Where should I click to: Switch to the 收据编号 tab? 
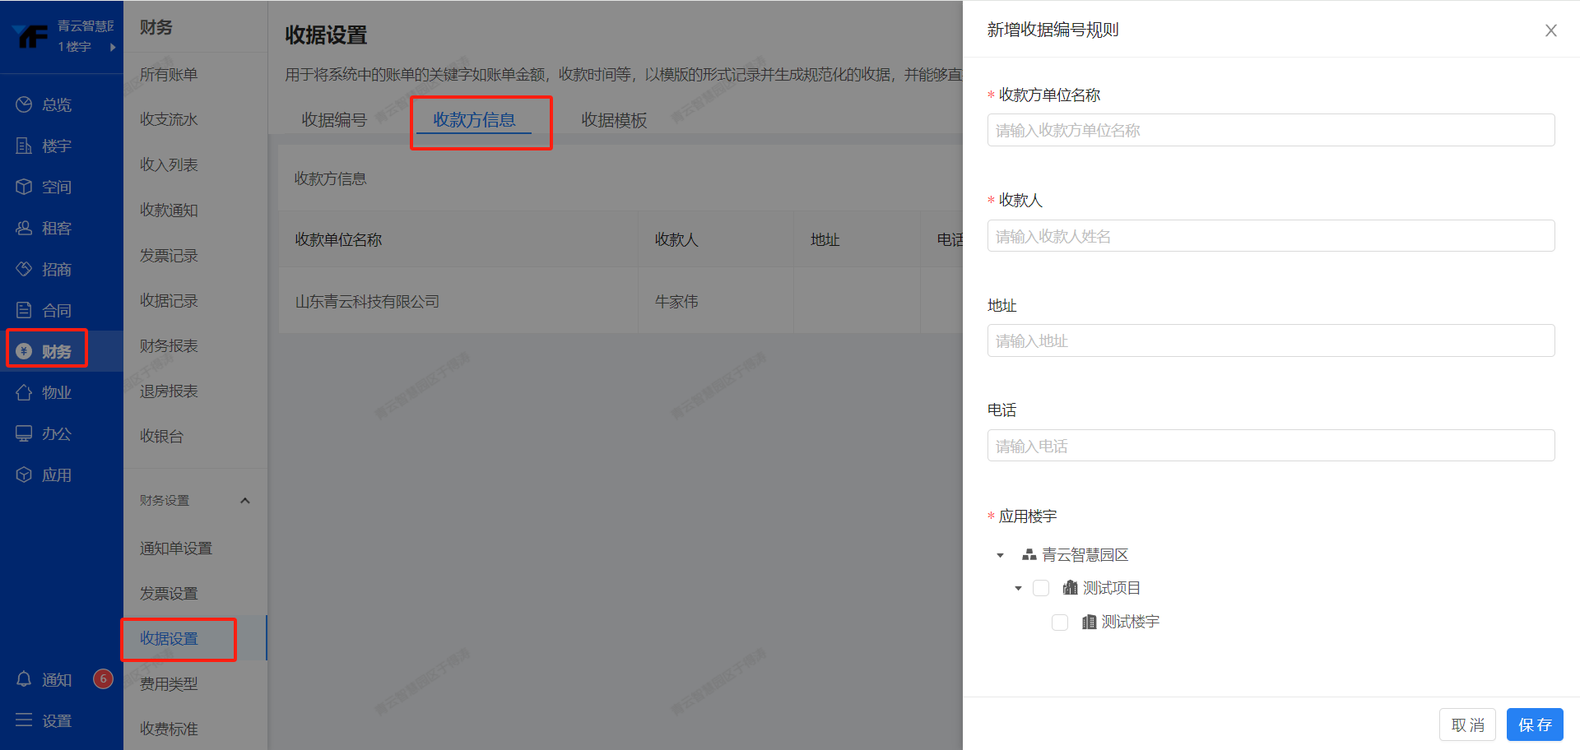[334, 120]
